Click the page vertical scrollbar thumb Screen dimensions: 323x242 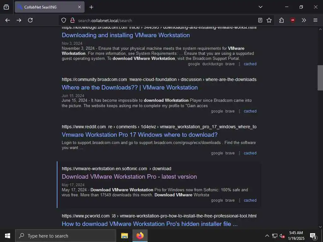pos(320,78)
